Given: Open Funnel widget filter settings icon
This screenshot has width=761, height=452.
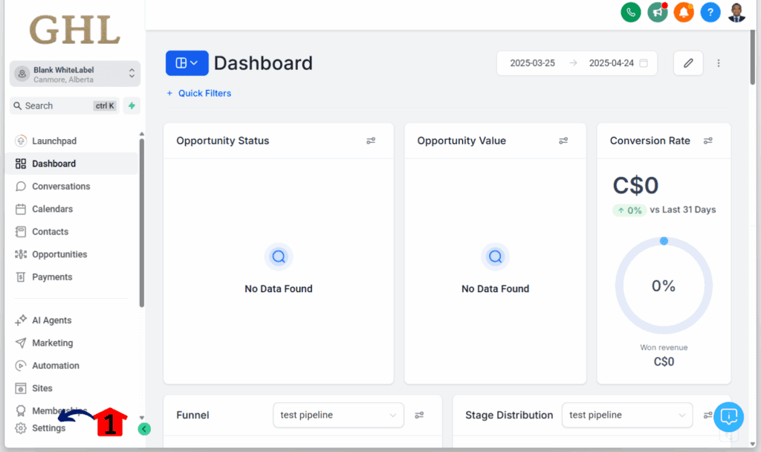Looking at the screenshot, I should tap(419, 415).
